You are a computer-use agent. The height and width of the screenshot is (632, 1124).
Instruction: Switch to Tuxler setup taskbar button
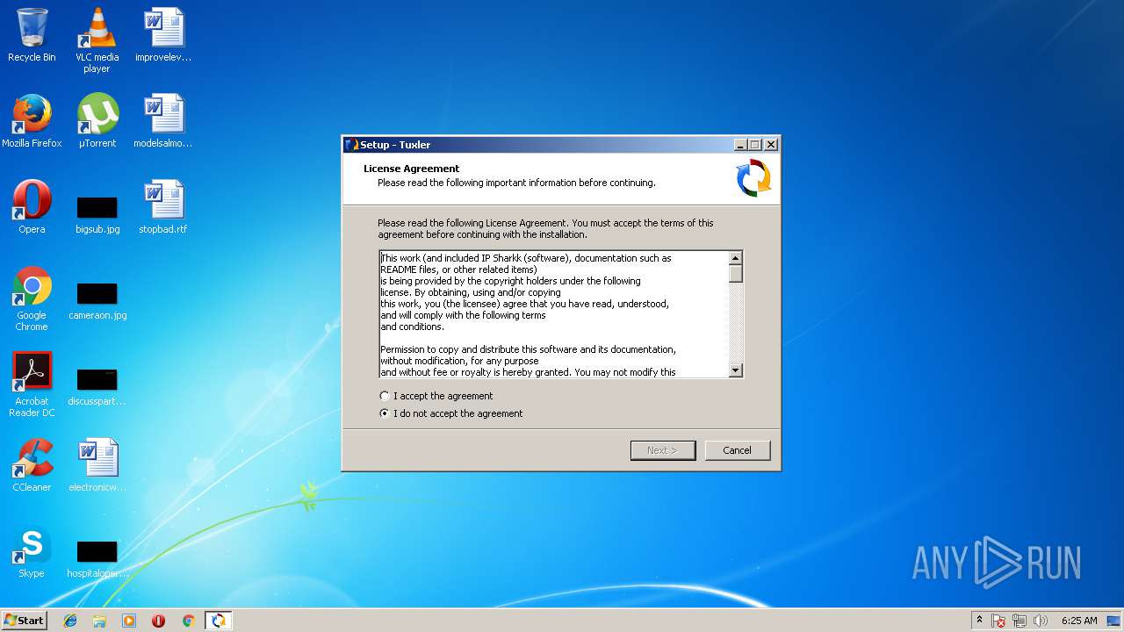click(218, 621)
